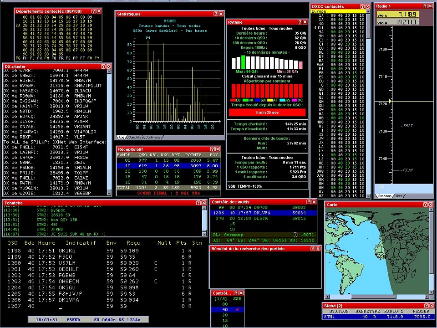Select the 40 band row in Récapitulatif
Viewport: 437px width, 328px height.
[168, 167]
